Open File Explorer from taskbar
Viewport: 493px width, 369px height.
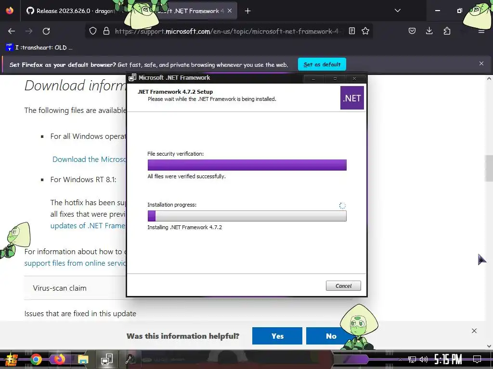[83, 359]
